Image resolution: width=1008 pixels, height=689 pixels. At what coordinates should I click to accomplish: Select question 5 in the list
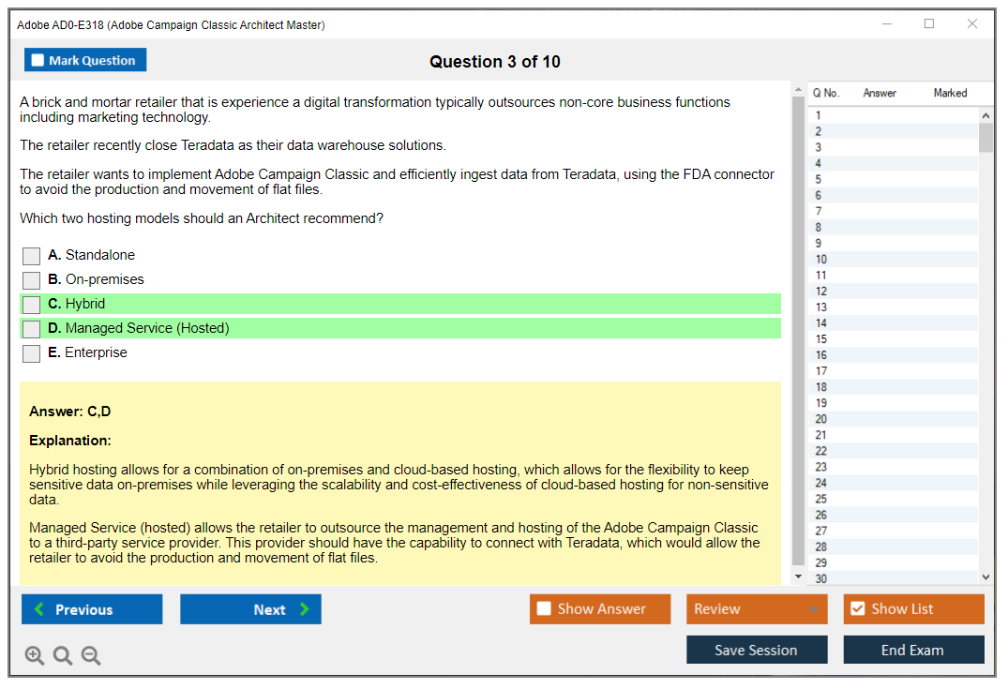[x=819, y=179]
